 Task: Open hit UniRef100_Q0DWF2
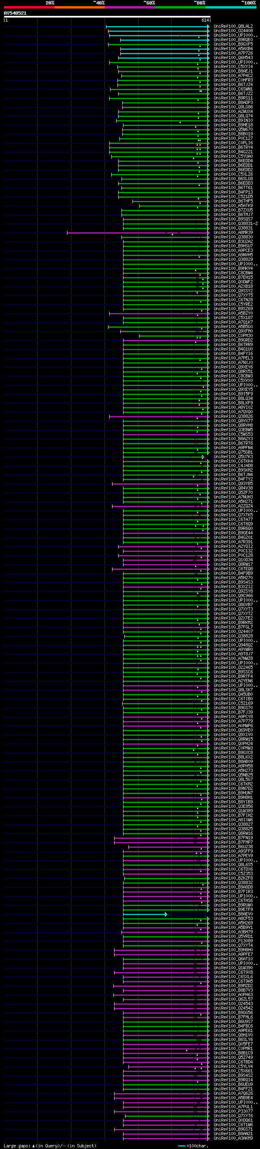233,282
